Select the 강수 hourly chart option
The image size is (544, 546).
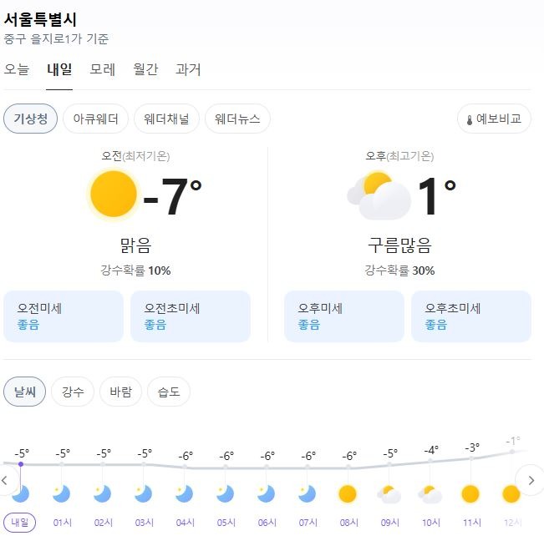[x=73, y=392]
